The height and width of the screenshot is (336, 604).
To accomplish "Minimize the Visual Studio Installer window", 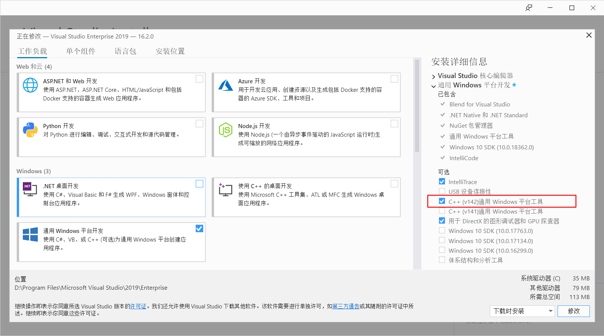I will click(550, 8).
